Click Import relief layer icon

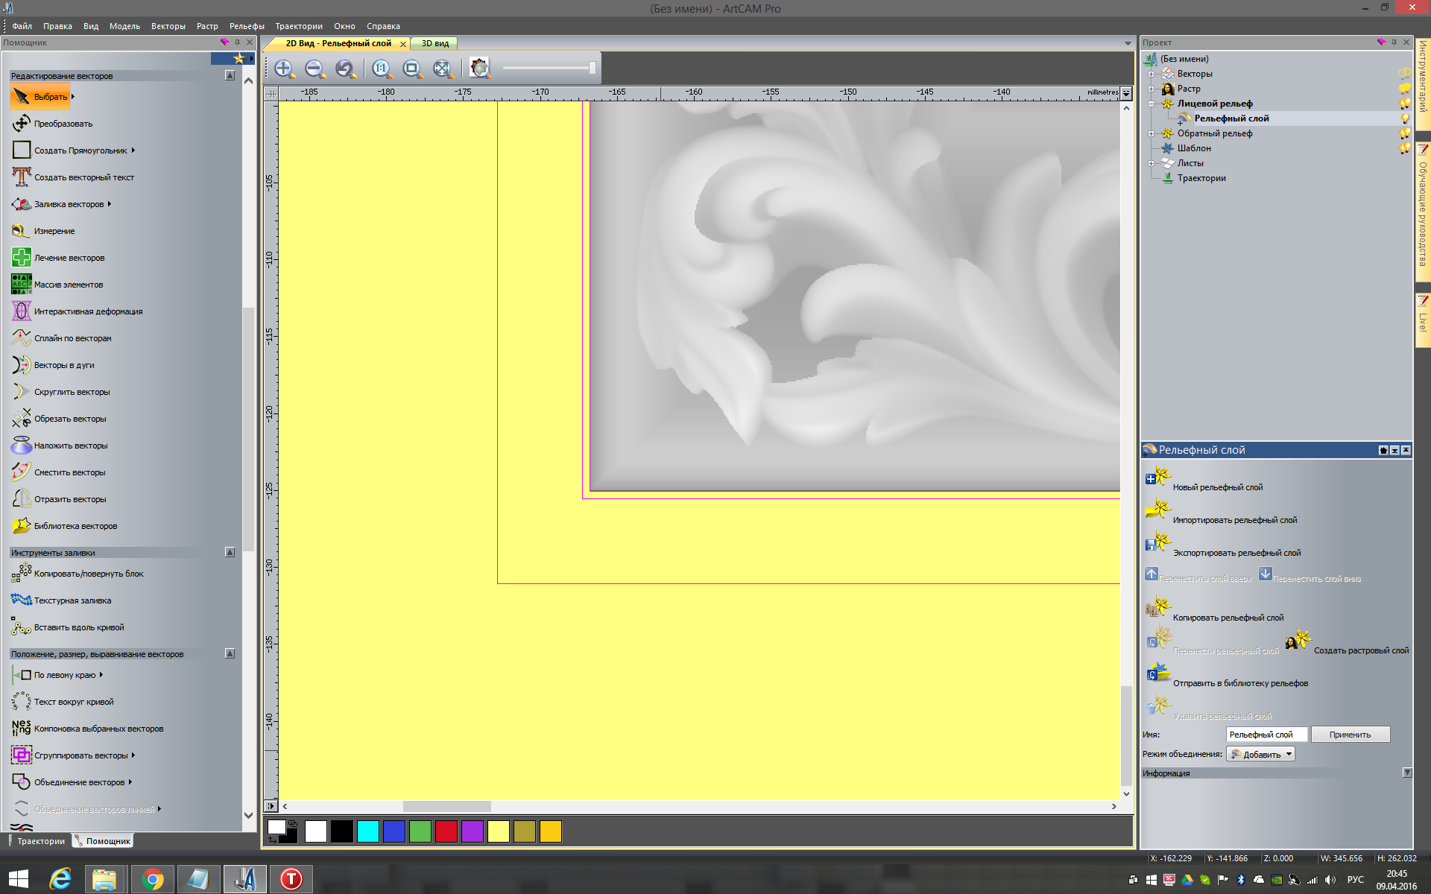point(1157,510)
